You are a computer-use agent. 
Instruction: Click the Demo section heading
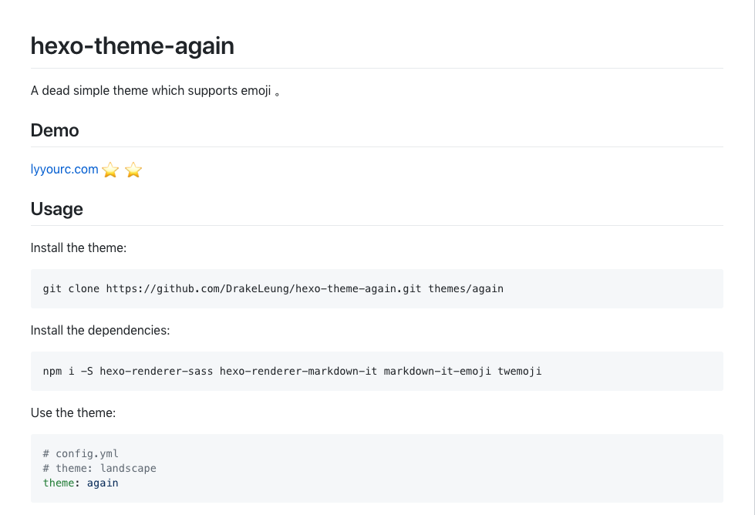(55, 130)
